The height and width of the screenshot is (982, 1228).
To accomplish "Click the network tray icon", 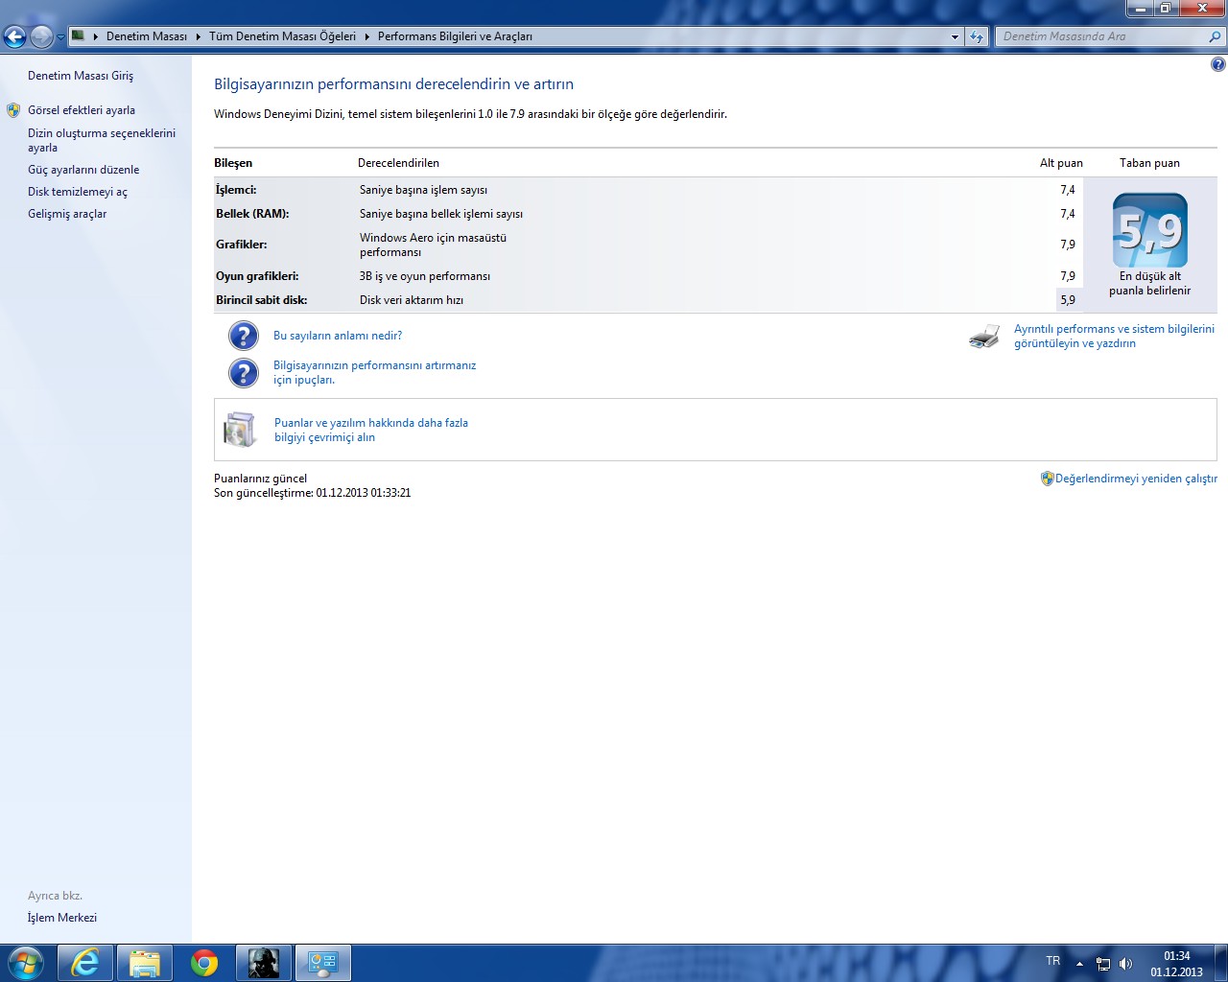I will coord(1103,964).
